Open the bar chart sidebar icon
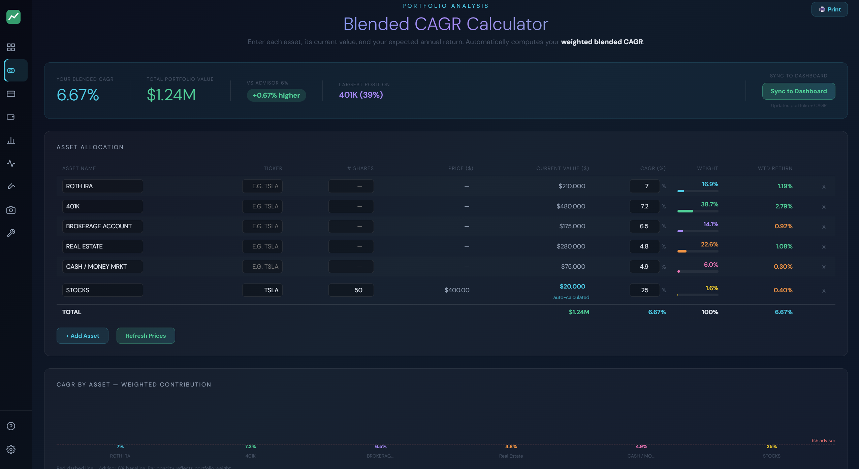 tap(11, 140)
